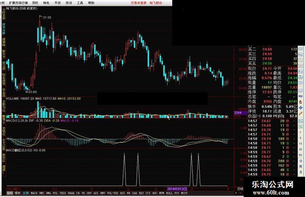The height and width of the screenshot is (197, 305).
Task: Select the BOLL indicator tab
Action: coord(169,193)
